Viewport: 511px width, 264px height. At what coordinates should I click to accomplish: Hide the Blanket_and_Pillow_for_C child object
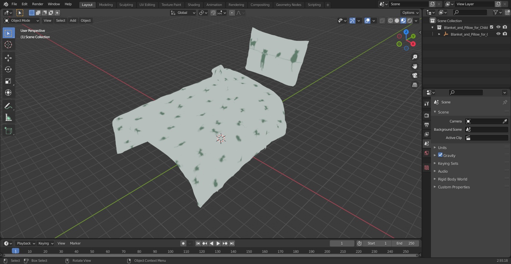498,34
